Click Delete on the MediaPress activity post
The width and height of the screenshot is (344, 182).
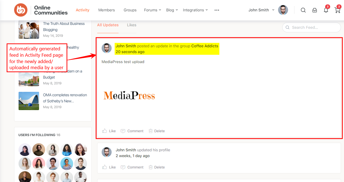click(159, 131)
